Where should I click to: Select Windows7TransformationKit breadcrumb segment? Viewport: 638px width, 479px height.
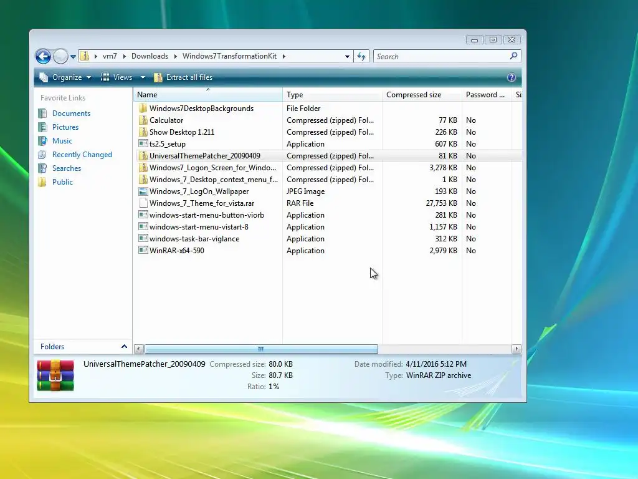coord(229,56)
